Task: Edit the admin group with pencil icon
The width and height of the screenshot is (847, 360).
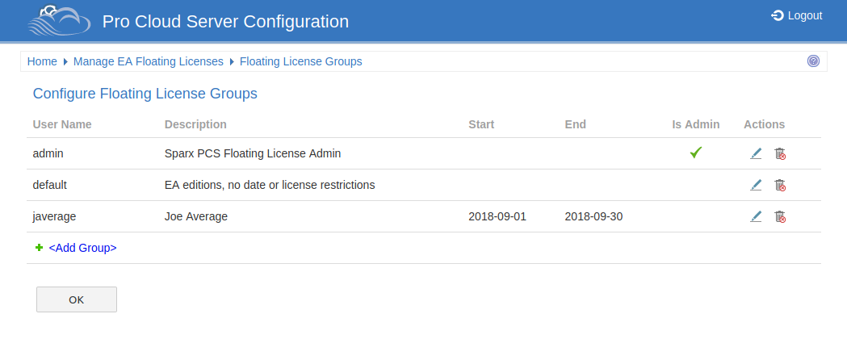Action: [x=756, y=153]
